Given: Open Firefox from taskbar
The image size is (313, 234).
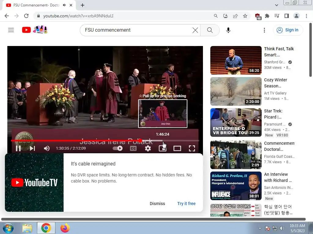Looking at the screenshot, I should click(65, 228).
